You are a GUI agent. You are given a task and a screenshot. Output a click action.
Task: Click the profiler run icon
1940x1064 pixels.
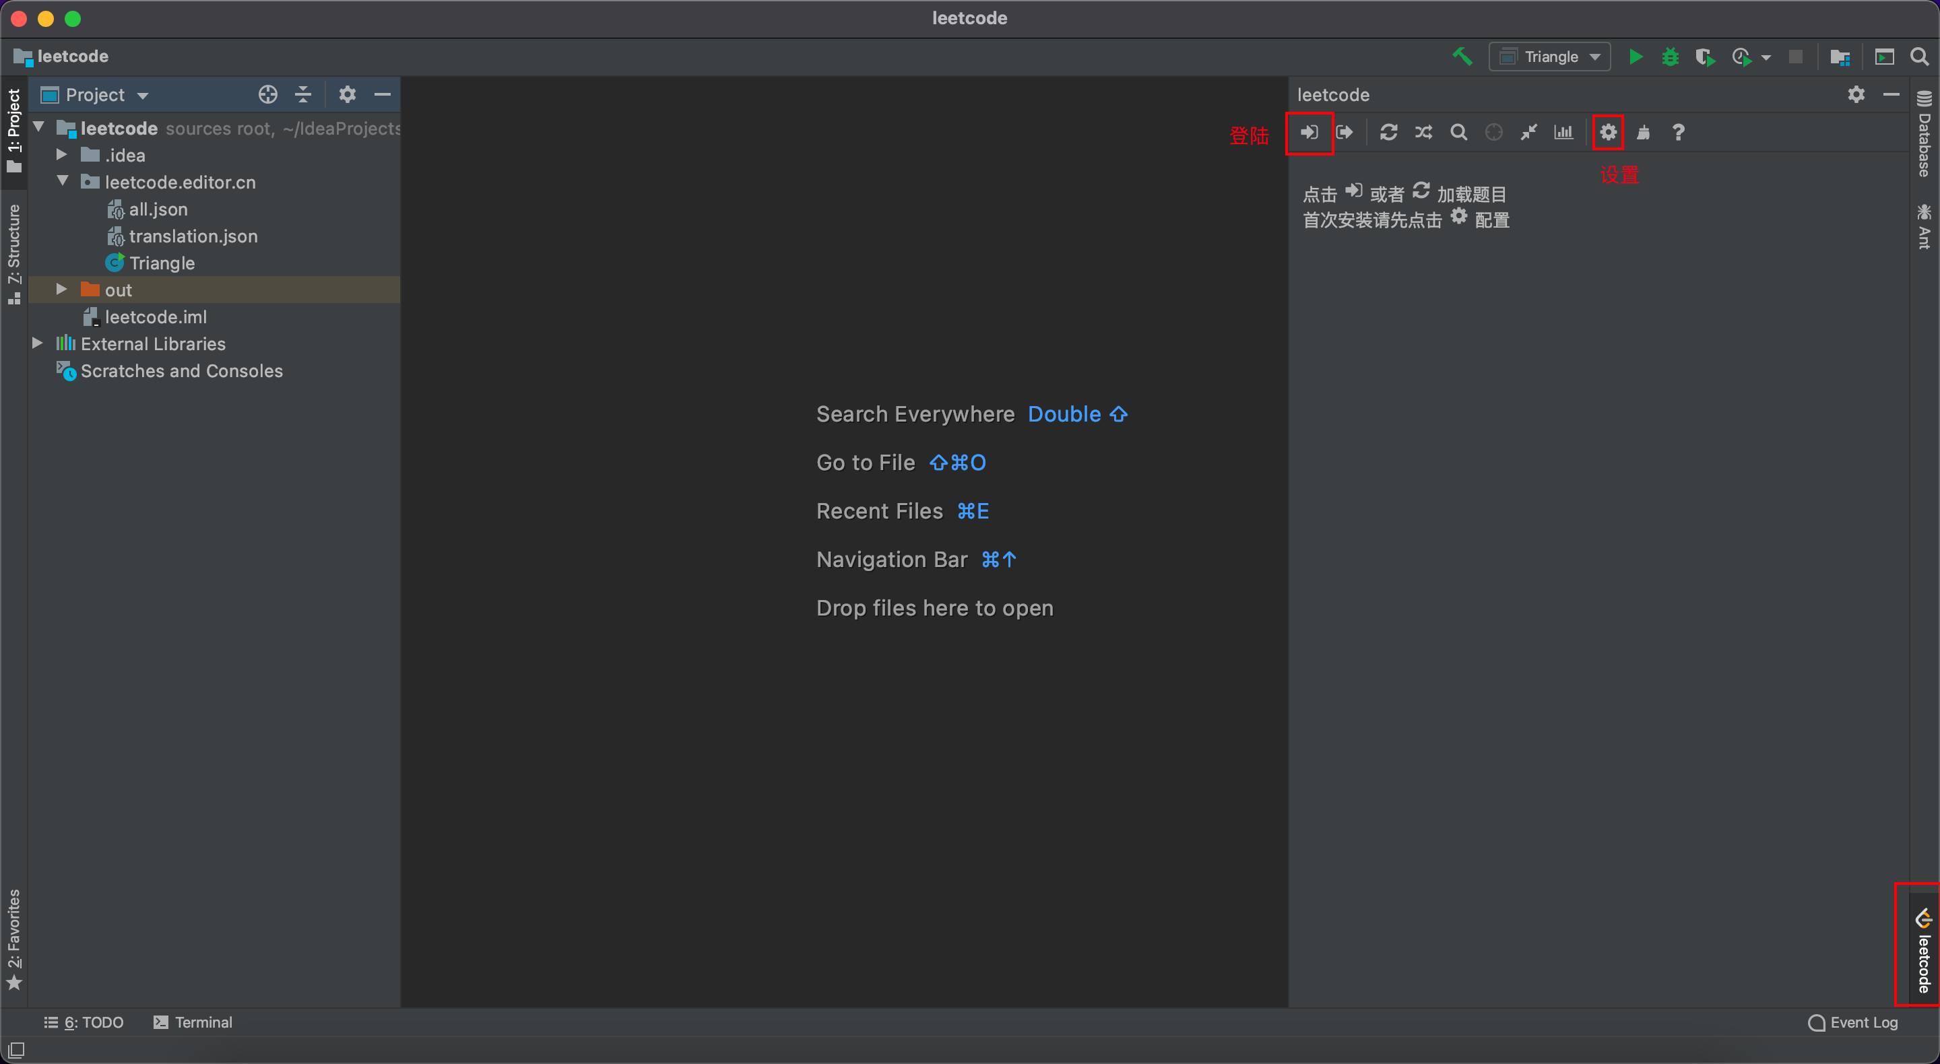(1741, 57)
